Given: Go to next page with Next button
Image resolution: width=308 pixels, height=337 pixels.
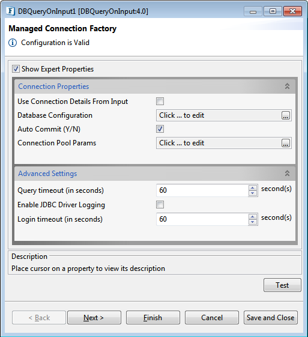Looking at the screenshot, I should (94, 317).
